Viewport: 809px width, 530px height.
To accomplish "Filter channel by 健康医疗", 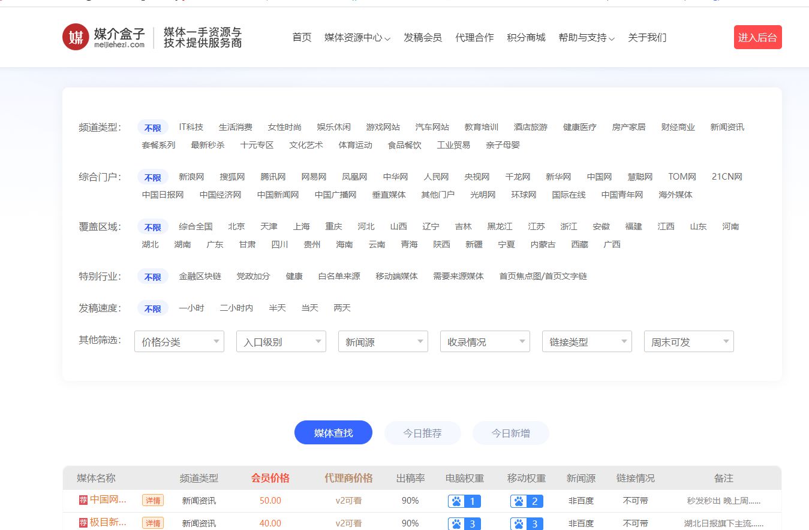I will [x=579, y=127].
